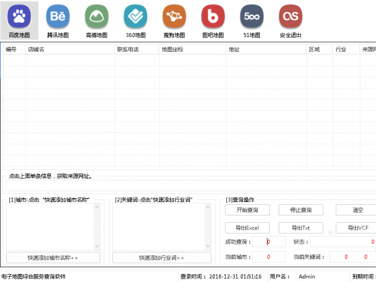Open 快速添加行业词>> button
This screenshot has height=282, width=376.
point(162,258)
